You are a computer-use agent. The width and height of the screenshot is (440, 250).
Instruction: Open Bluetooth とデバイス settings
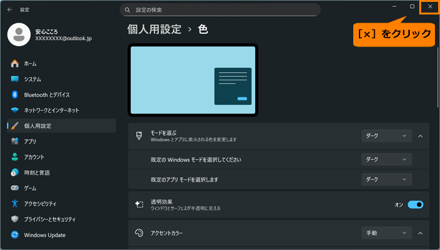(62, 95)
